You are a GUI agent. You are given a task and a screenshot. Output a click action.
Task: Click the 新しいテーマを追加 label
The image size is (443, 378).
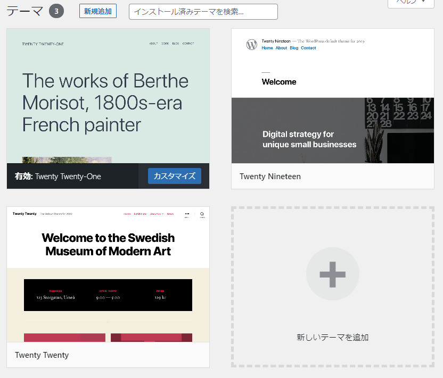333,338
